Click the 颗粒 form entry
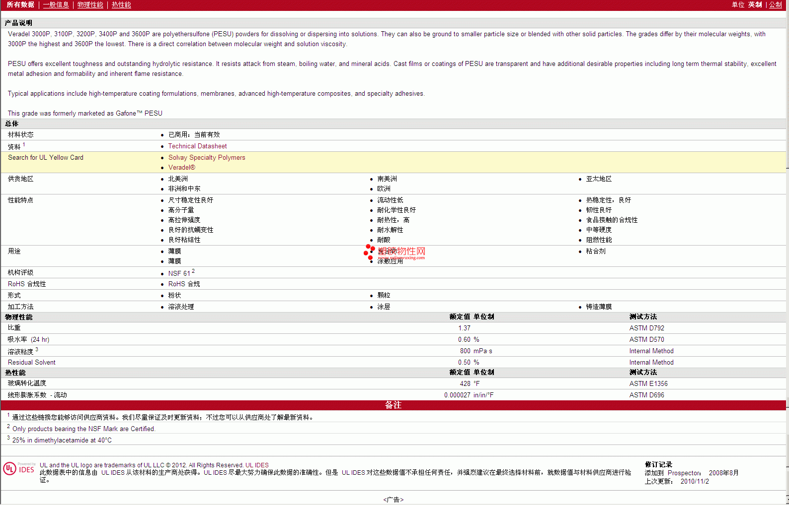 point(384,295)
